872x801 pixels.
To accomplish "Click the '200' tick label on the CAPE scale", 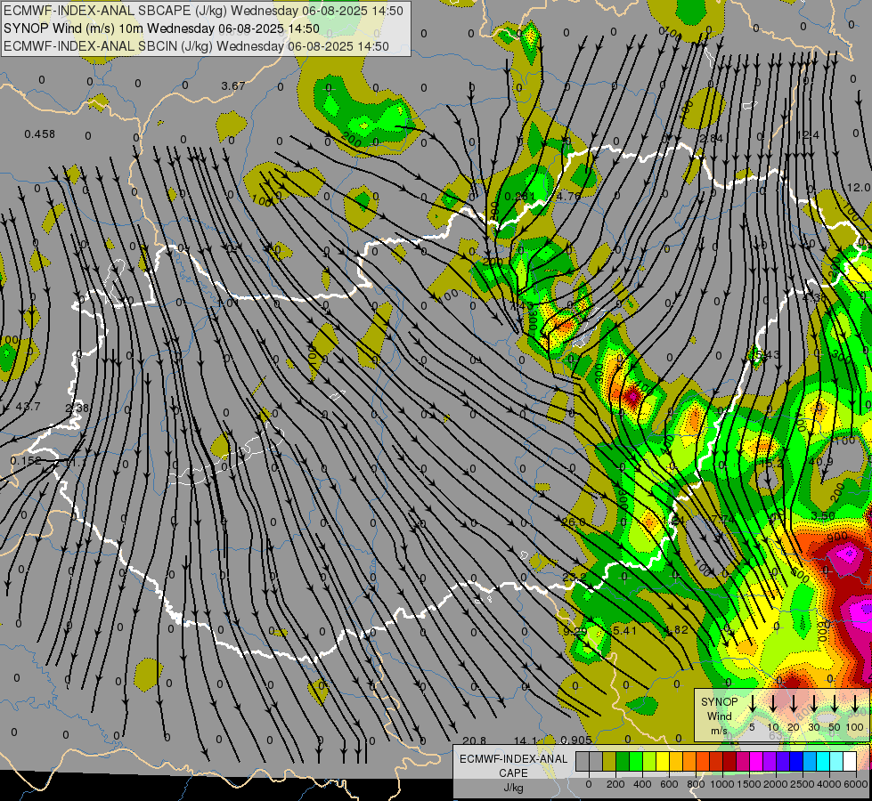I will pos(615,784).
